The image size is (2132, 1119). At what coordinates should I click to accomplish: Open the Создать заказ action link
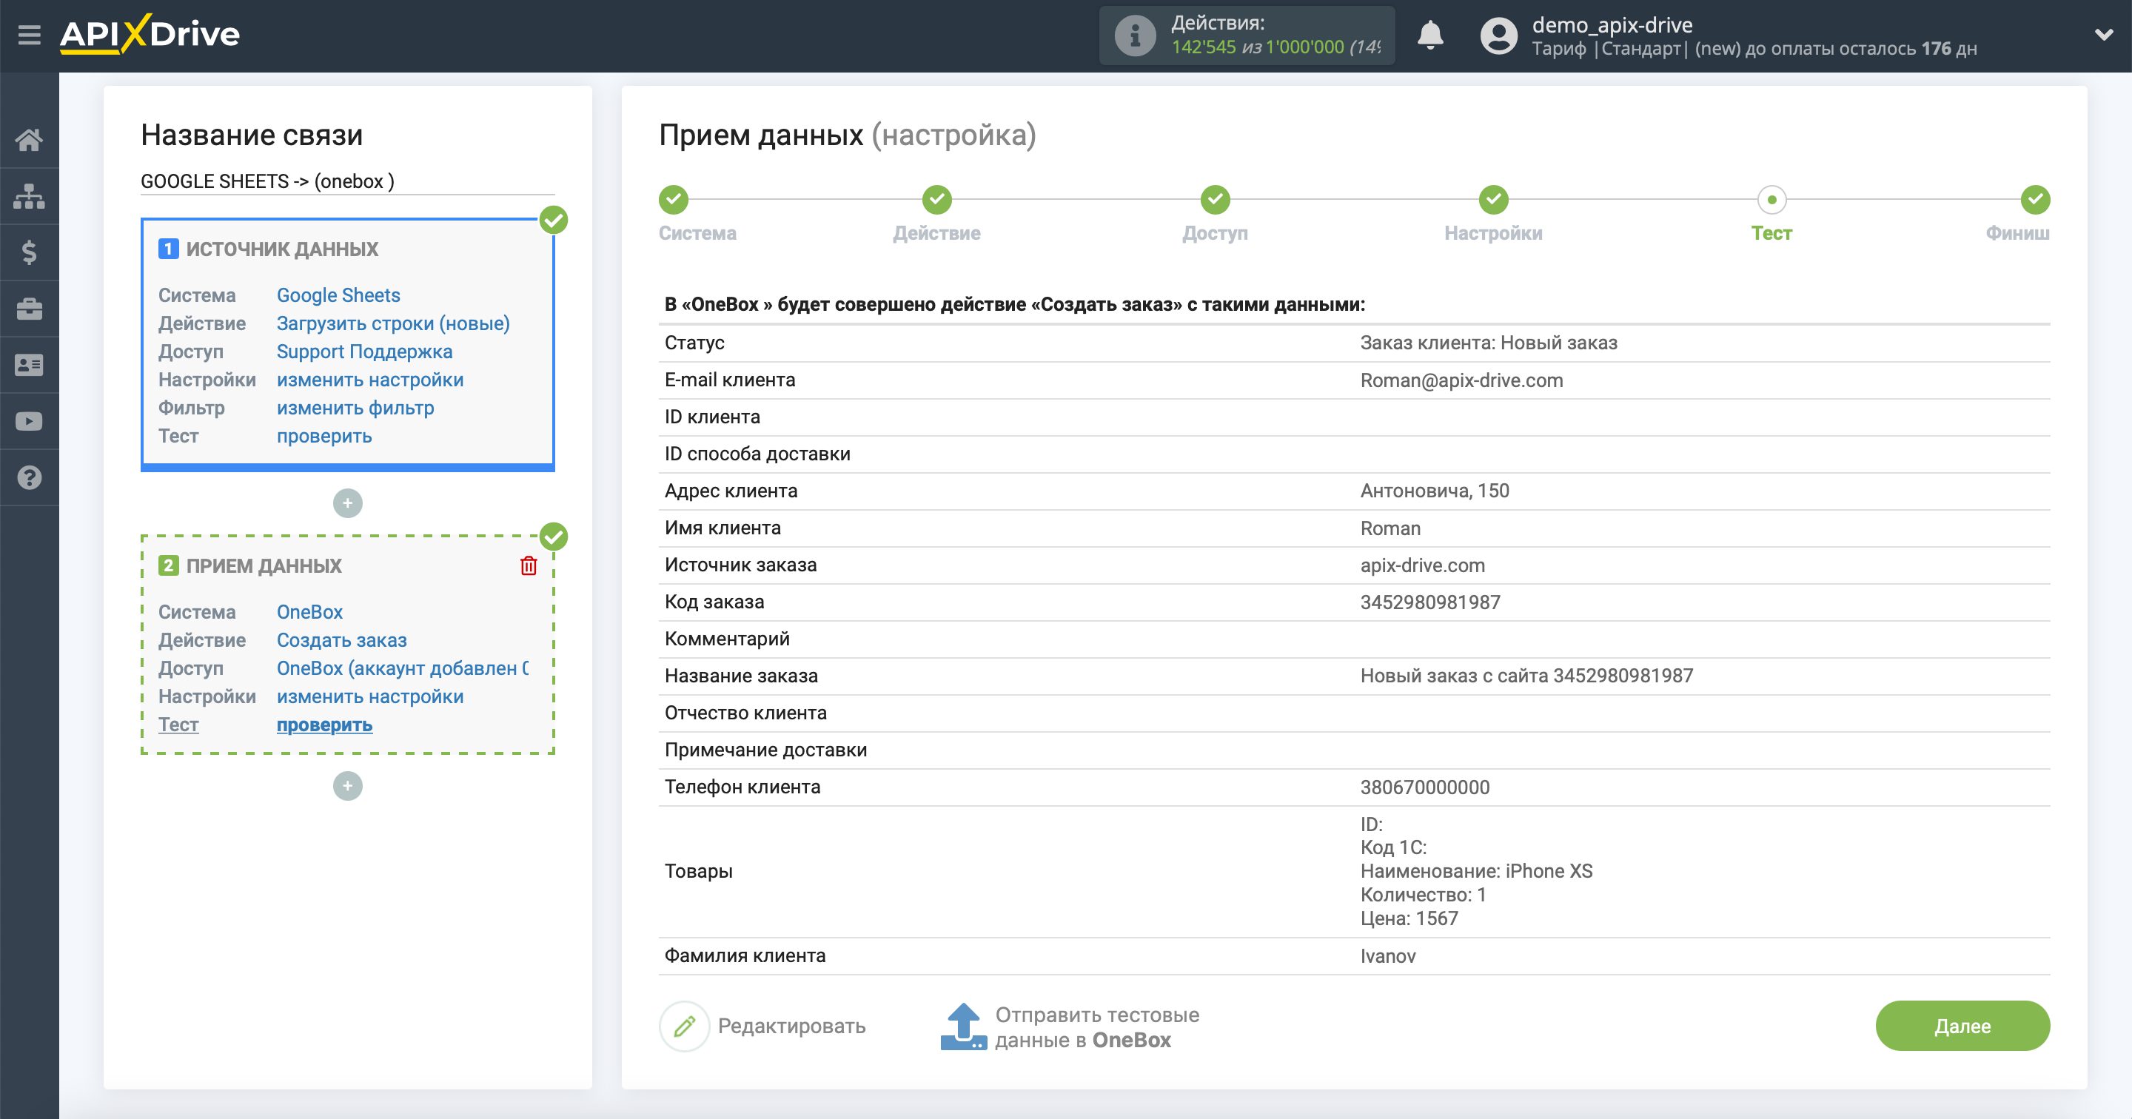point(341,641)
